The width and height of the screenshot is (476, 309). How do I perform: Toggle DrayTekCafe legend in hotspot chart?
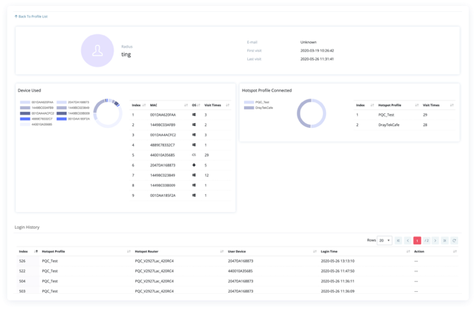259,107
